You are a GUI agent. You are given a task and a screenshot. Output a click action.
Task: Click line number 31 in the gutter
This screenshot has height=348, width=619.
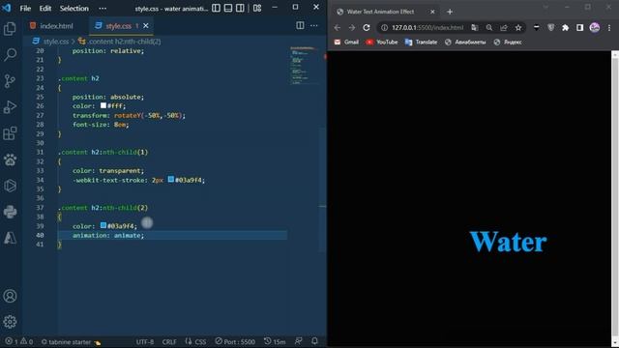40,152
